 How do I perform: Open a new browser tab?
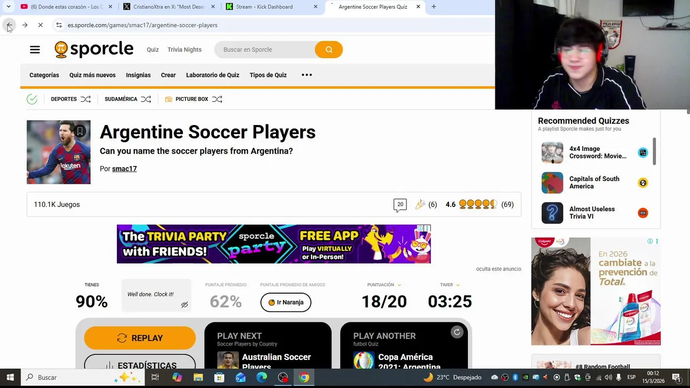click(x=434, y=6)
